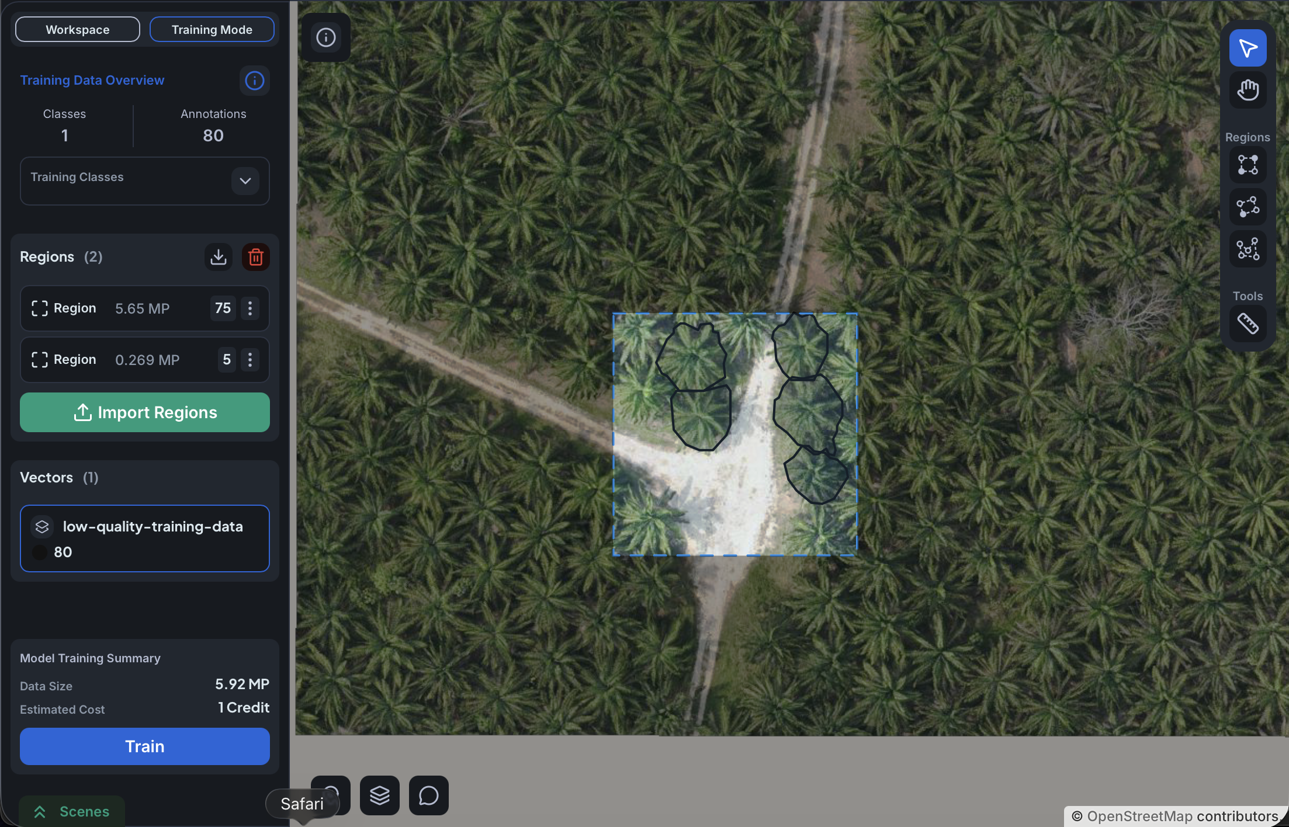
Task: Open the chat comment button
Action: click(429, 795)
